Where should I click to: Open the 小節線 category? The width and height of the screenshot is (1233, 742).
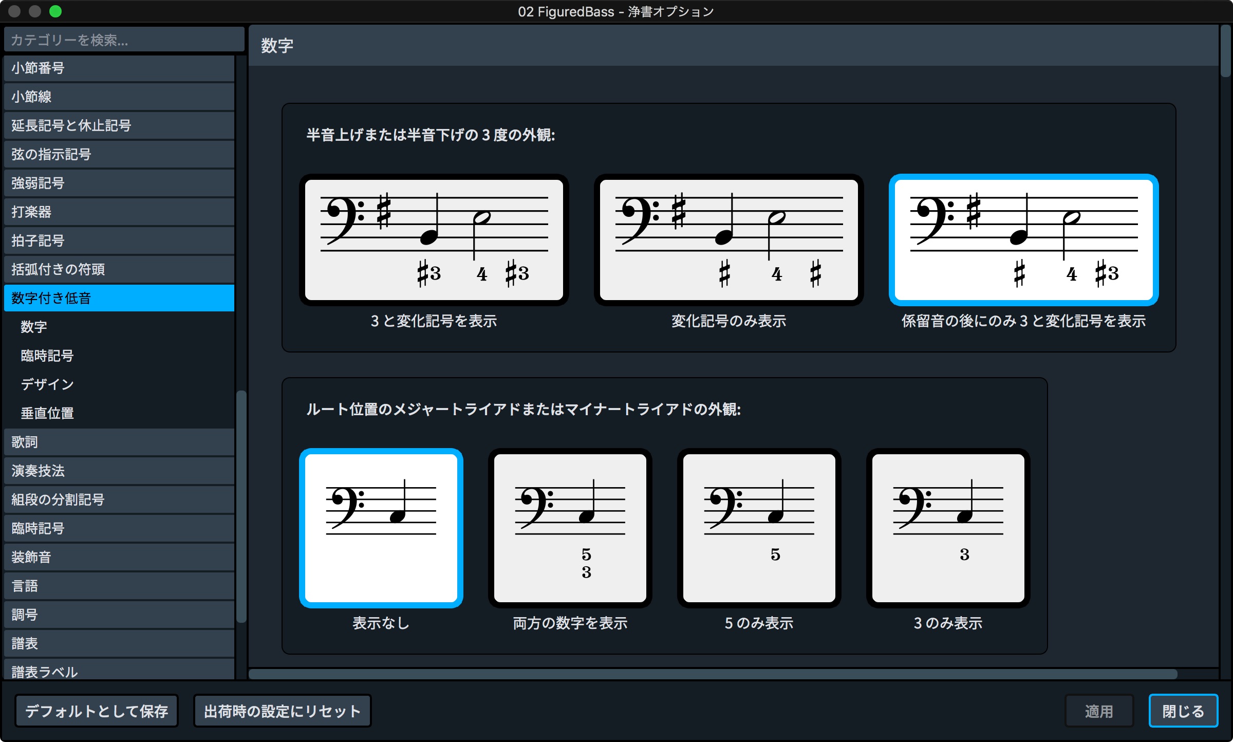[x=119, y=97]
